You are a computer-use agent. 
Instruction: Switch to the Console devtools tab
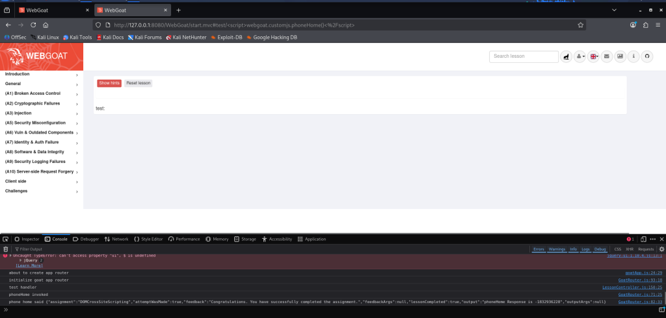pos(56,239)
